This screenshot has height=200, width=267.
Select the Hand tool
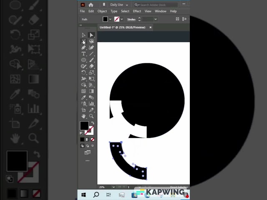(x=83, y=116)
